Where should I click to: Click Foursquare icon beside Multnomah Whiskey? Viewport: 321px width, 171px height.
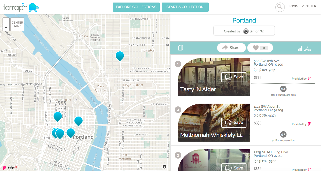[309, 124]
